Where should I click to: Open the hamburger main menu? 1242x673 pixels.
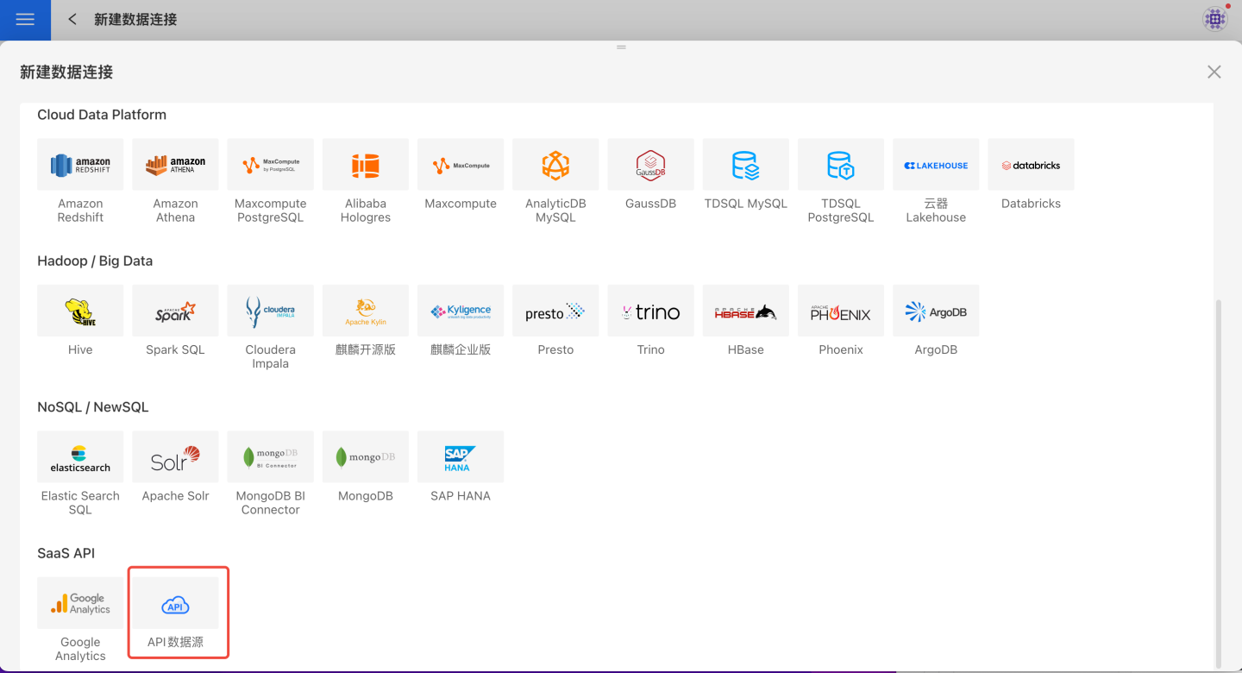pos(25,20)
